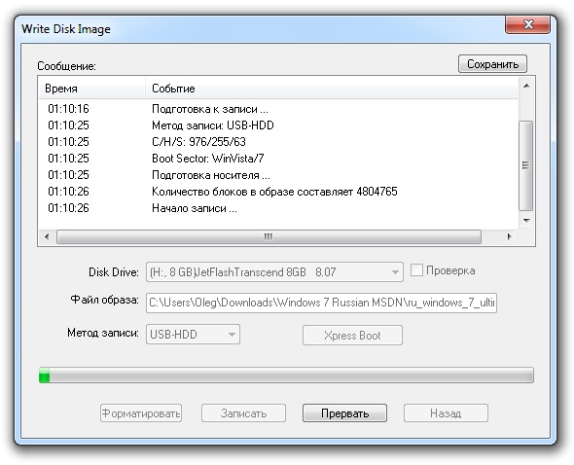Click the Файл образа path field

click(321, 303)
